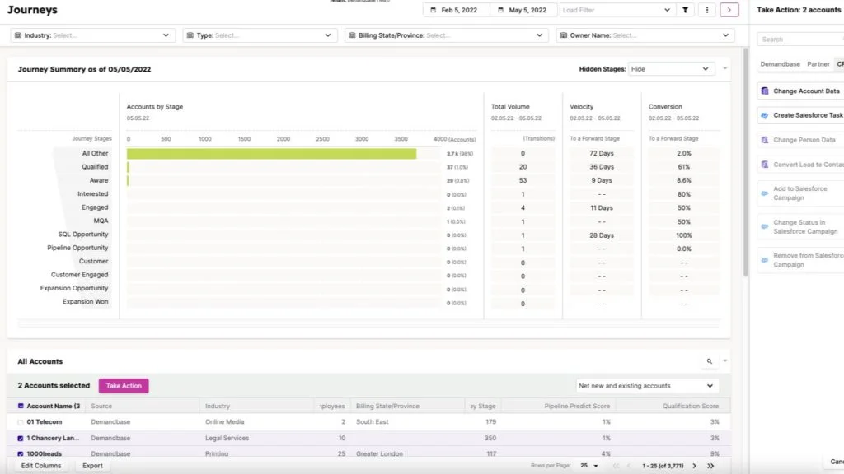Click the Edit Columns button
The height and width of the screenshot is (474, 844).
pos(41,466)
